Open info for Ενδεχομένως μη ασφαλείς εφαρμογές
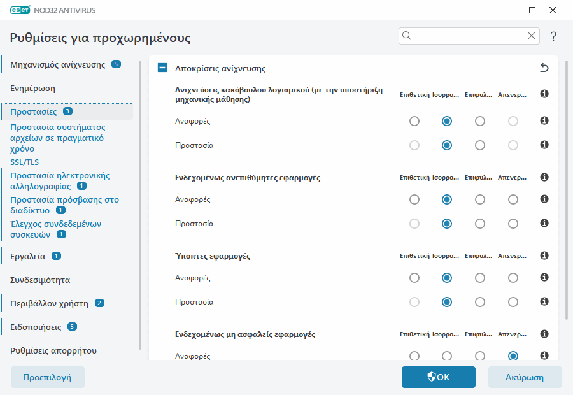 [x=544, y=333]
